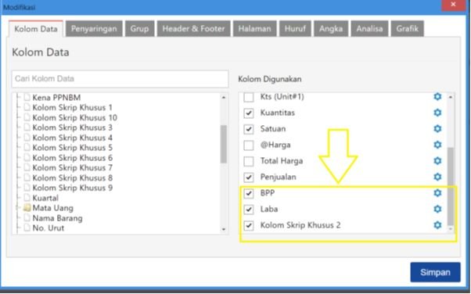Click the Simpan button
471x294 pixels.
pyautogui.click(x=435, y=272)
